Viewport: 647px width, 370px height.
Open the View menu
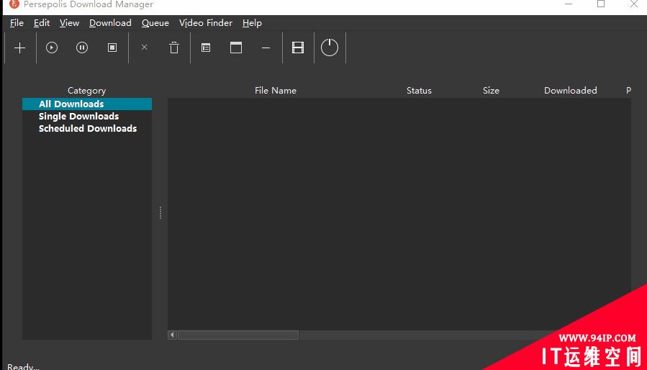[x=69, y=23]
